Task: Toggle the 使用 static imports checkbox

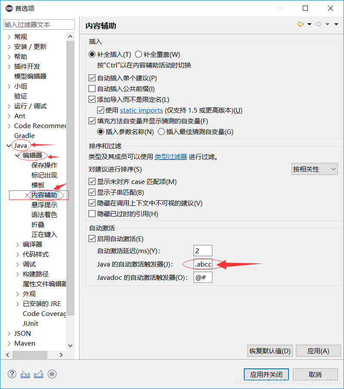Action: [x=101, y=110]
